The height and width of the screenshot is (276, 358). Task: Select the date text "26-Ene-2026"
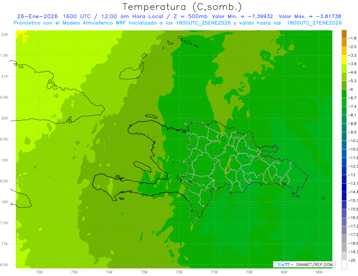pyautogui.click(x=37, y=16)
